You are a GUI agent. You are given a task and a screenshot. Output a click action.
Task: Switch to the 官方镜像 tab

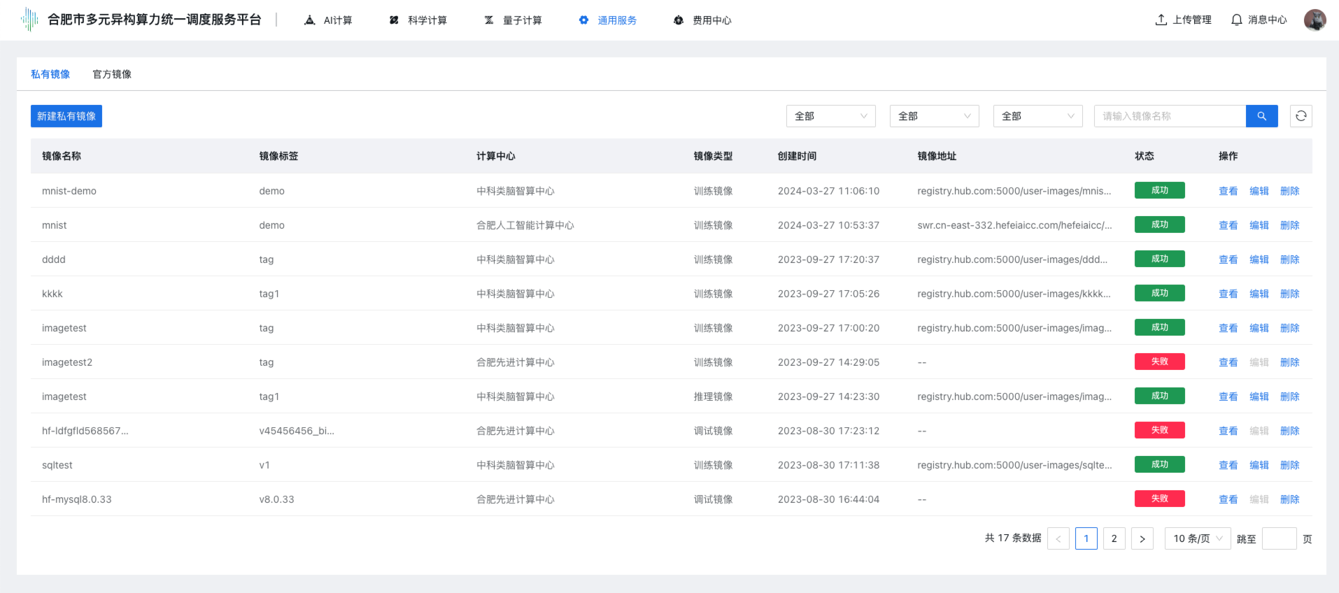(x=112, y=74)
